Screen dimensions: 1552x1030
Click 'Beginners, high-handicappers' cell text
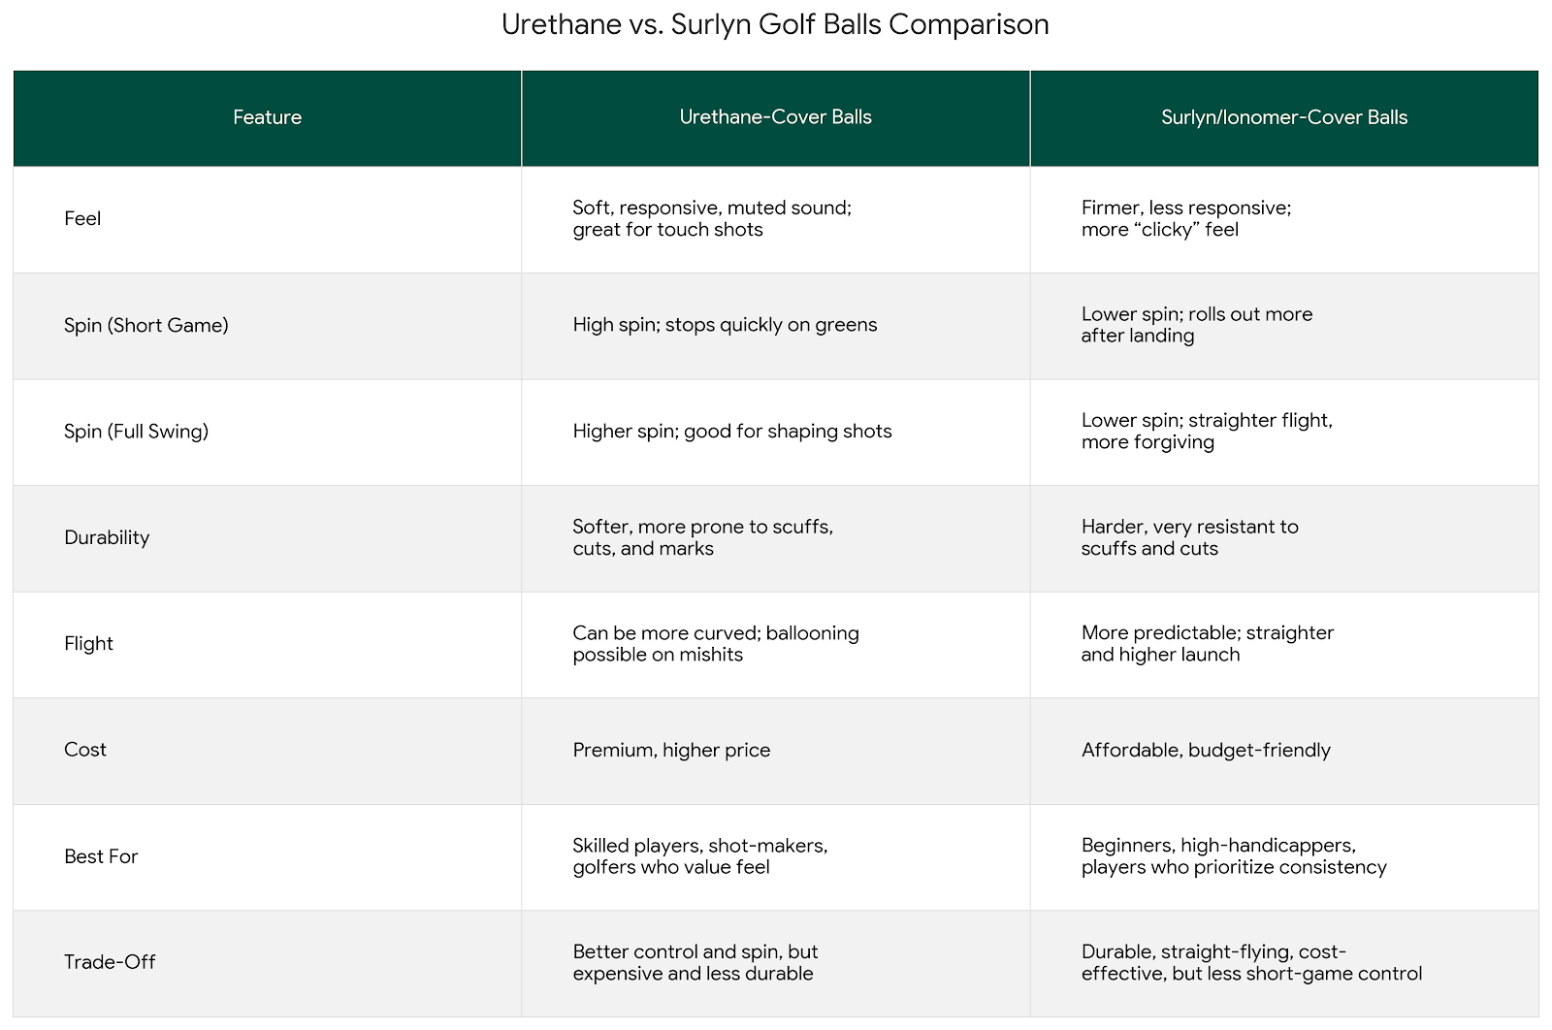tap(1218, 846)
